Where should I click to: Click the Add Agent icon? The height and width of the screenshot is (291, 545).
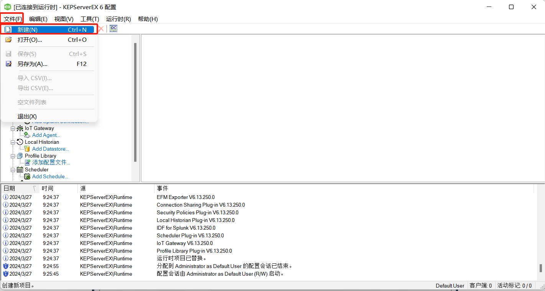click(27, 135)
